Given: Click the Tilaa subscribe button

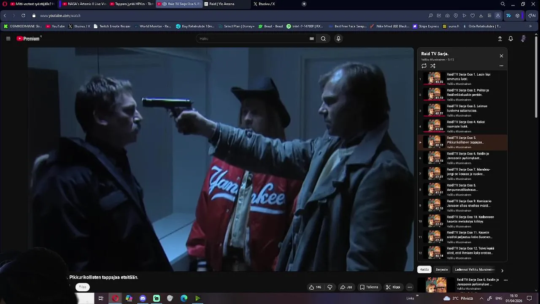Looking at the screenshot, I should click(x=83, y=287).
